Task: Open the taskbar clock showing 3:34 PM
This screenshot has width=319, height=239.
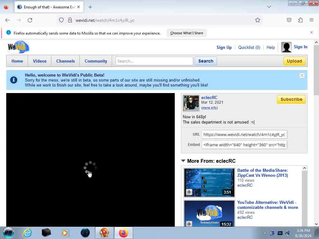Action: click(x=303, y=233)
